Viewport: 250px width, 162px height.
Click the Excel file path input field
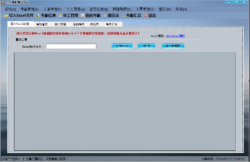(71, 46)
